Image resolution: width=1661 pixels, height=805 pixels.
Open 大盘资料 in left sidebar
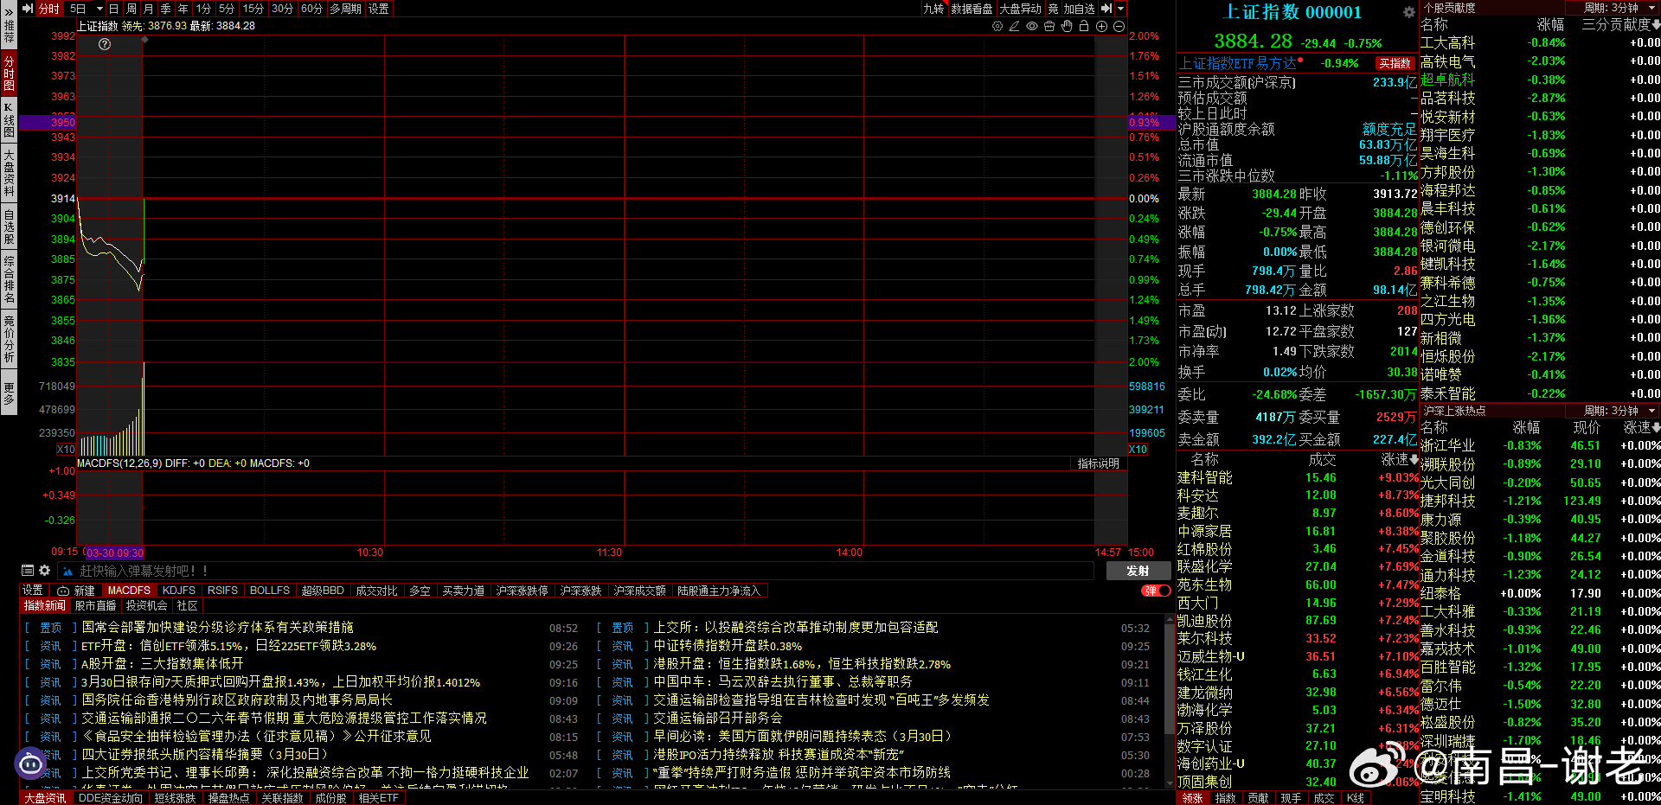click(9, 173)
